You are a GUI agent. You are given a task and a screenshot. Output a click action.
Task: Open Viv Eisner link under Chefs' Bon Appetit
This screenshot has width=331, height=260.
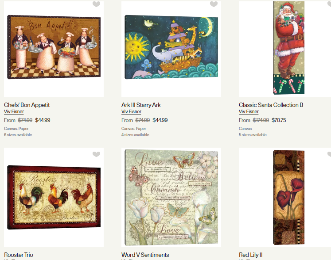tap(14, 112)
